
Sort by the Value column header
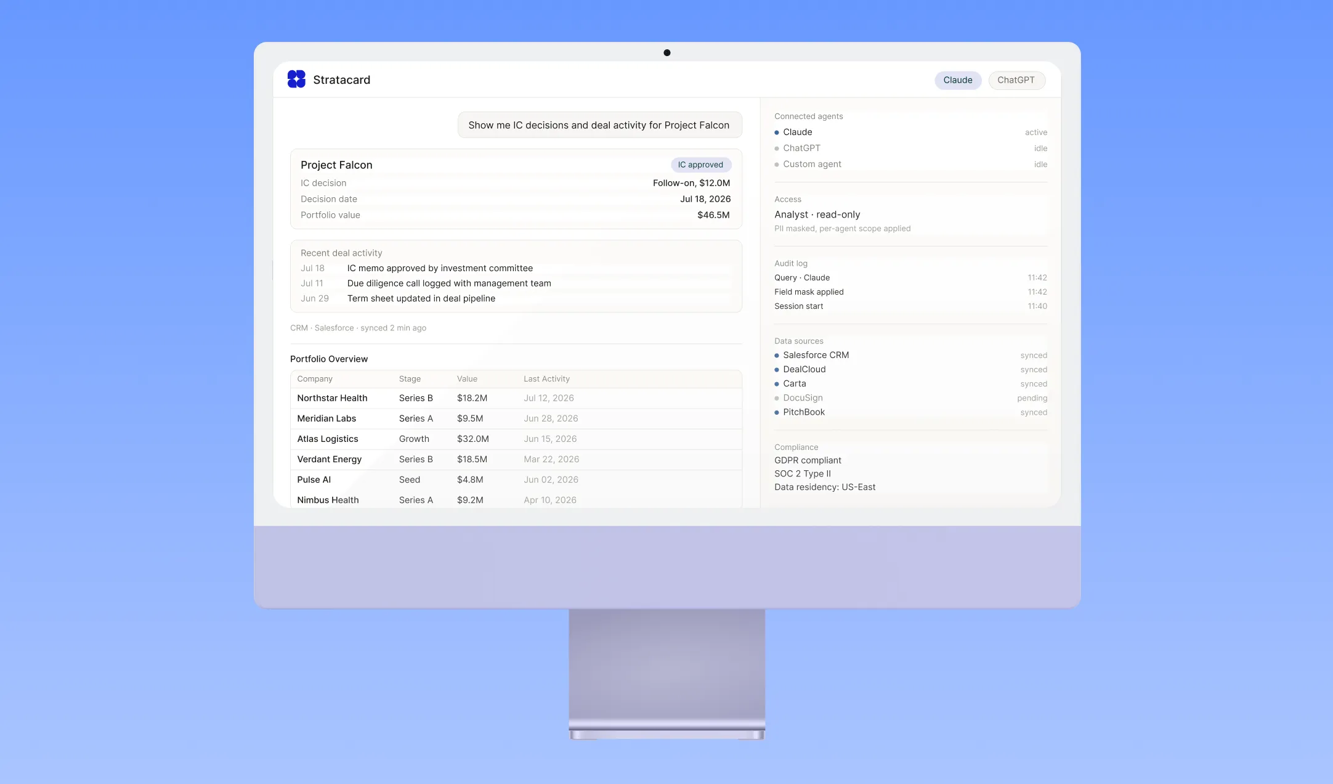467,379
